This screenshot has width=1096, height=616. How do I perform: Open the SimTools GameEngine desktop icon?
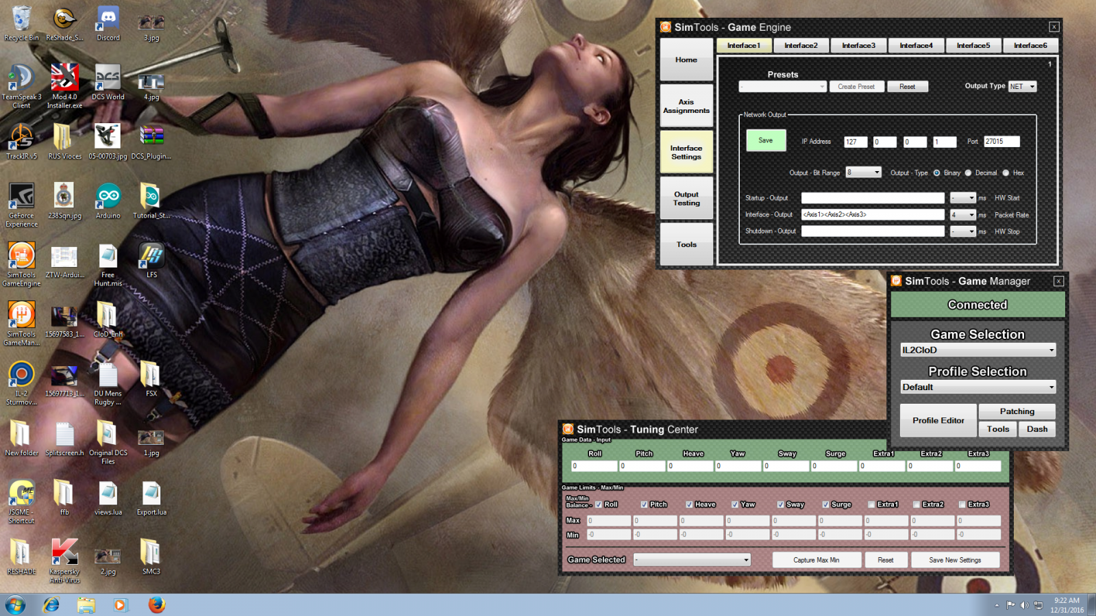click(x=21, y=264)
